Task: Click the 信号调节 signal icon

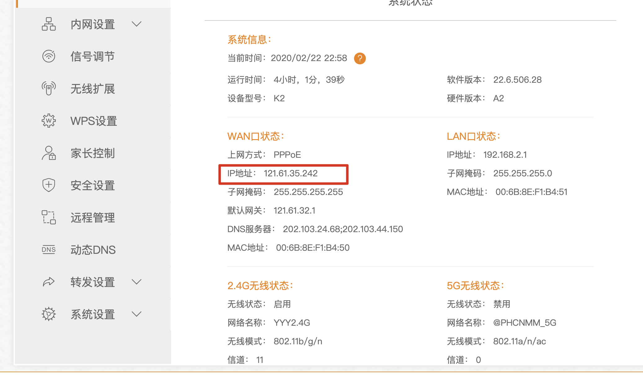Action: click(x=49, y=56)
